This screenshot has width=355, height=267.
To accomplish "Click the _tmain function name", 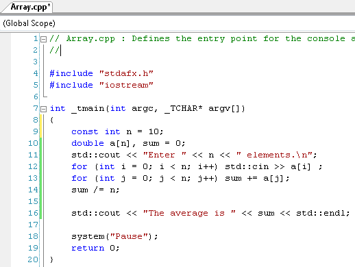I will tap(88, 109).
